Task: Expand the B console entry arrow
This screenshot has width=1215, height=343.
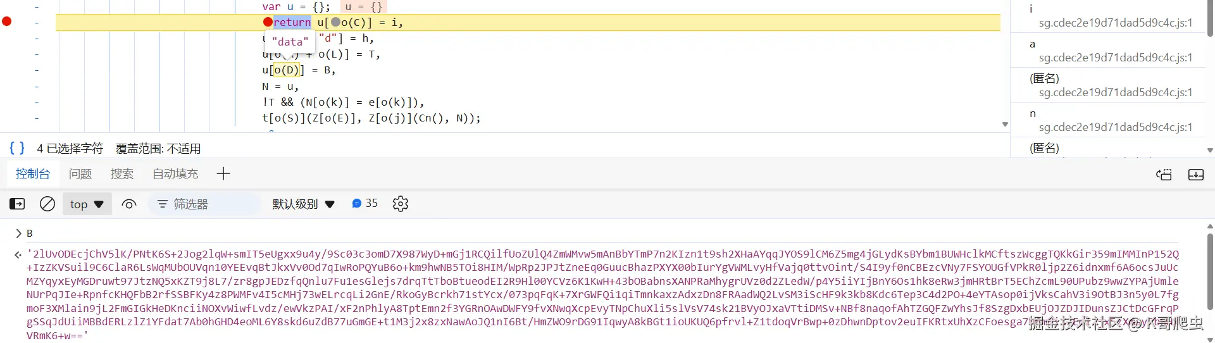Action: click(18, 234)
